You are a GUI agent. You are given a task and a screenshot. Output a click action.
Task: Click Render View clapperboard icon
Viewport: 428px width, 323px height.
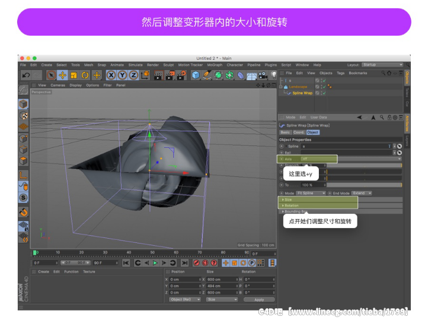[x=158, y=75]
